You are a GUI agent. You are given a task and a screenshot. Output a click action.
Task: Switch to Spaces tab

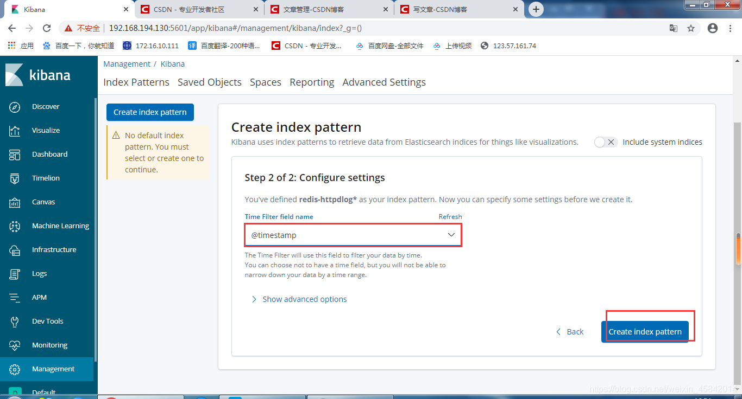[266, 82]
